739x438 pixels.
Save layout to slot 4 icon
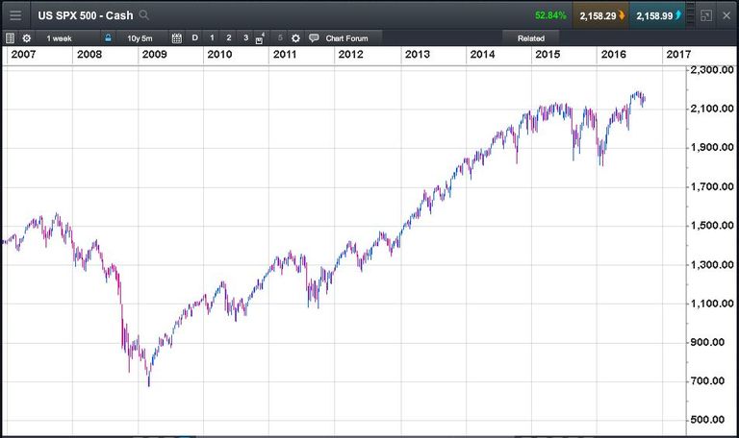click(260, 38)
